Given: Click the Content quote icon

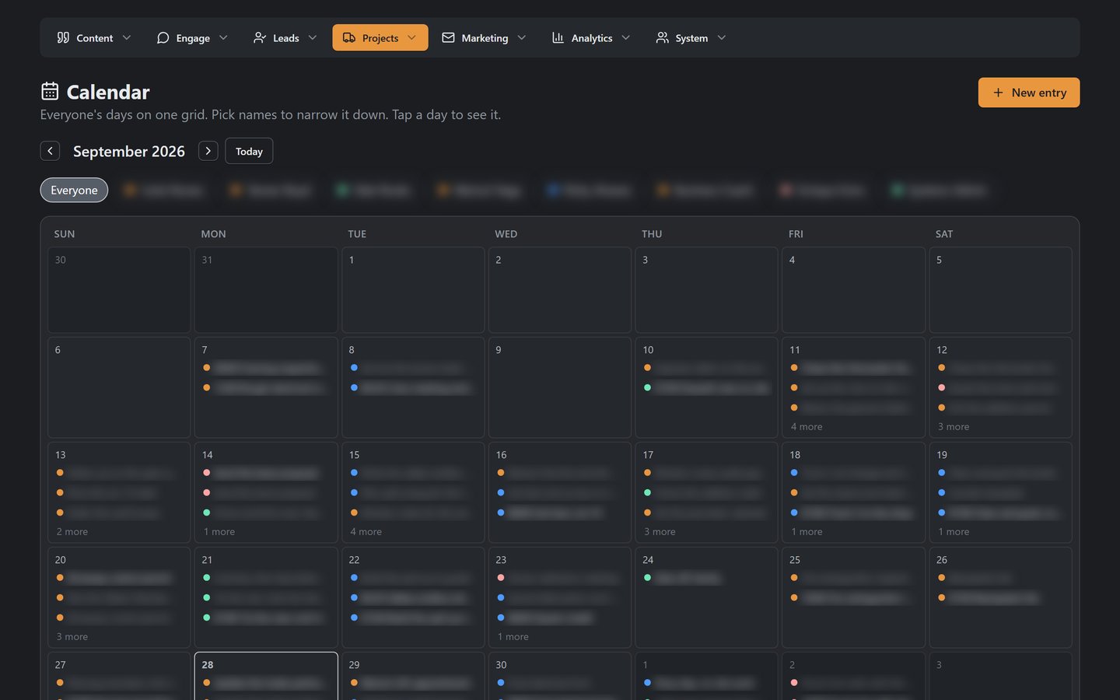Looking at the screenshot, I should pyautogui.click(x=63, y=37).
